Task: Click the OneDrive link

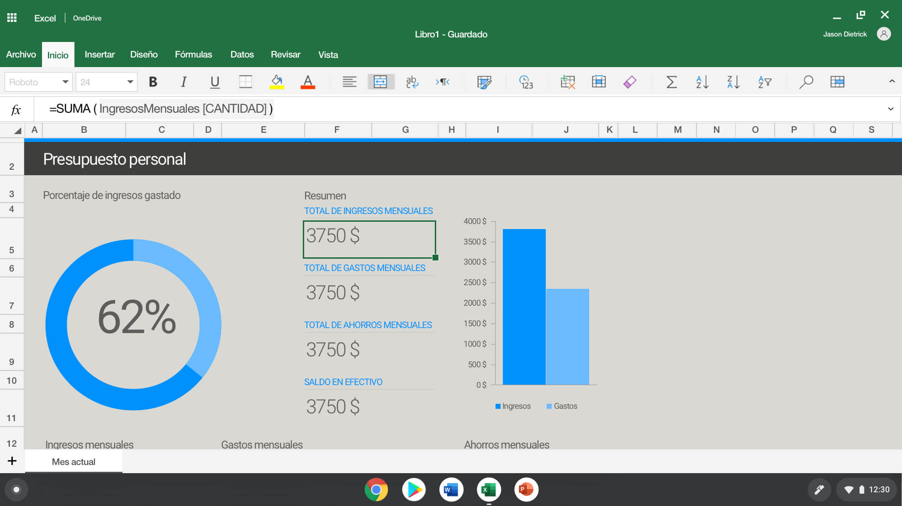Action: [x=87, y=18]
